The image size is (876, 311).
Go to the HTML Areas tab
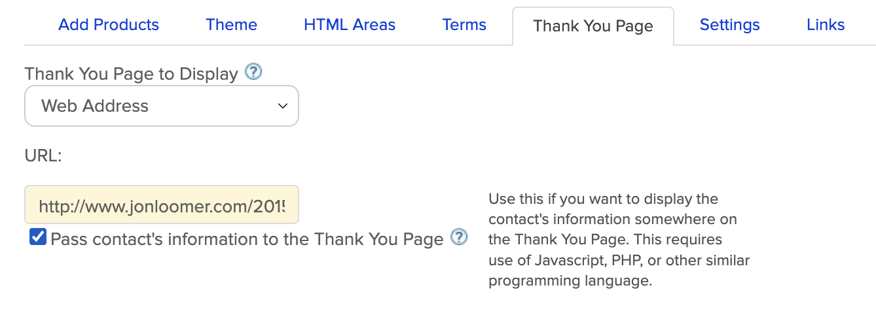350,25
